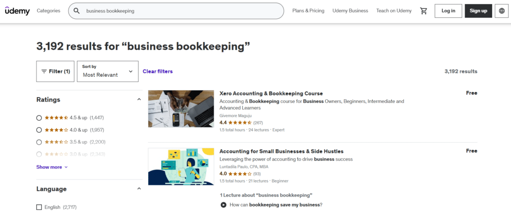Click instructor name Givemore Maguju
Image resolution: width=511 pixels, height=211 pixels.
coord(236,116)
